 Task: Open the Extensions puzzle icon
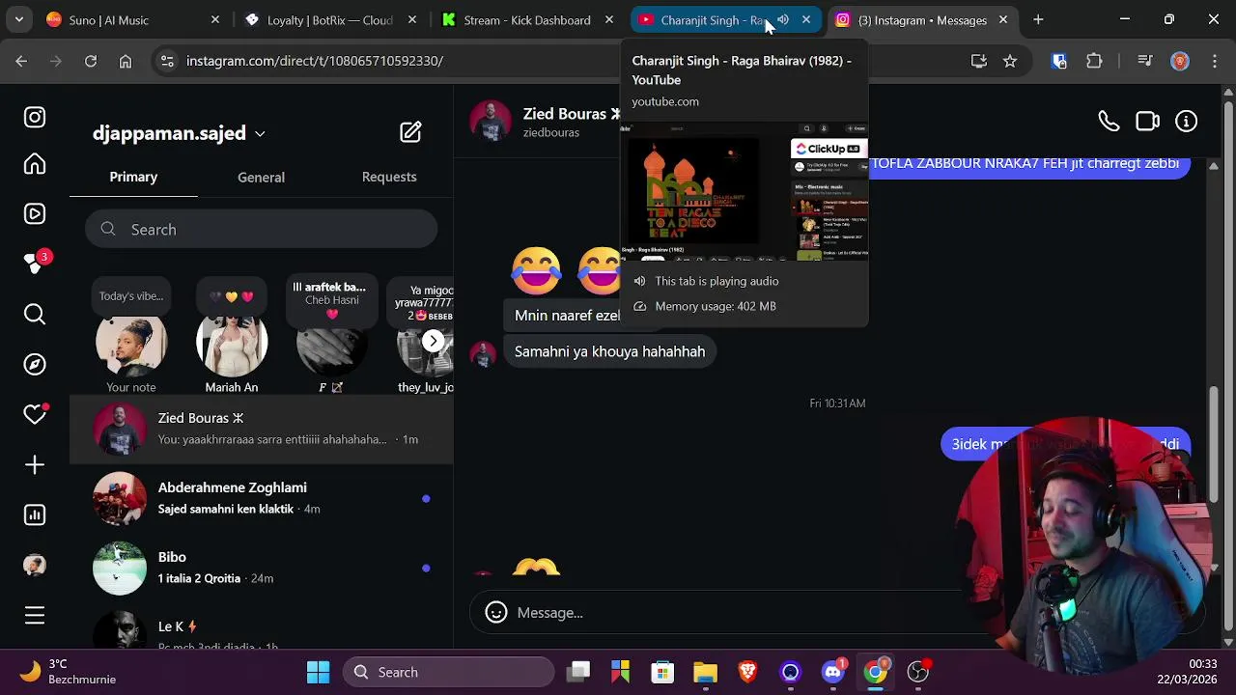(x=1094, y=61)
